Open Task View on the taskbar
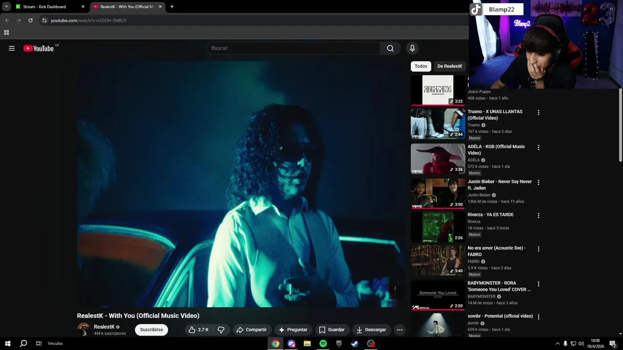 [x=38, y=344]
